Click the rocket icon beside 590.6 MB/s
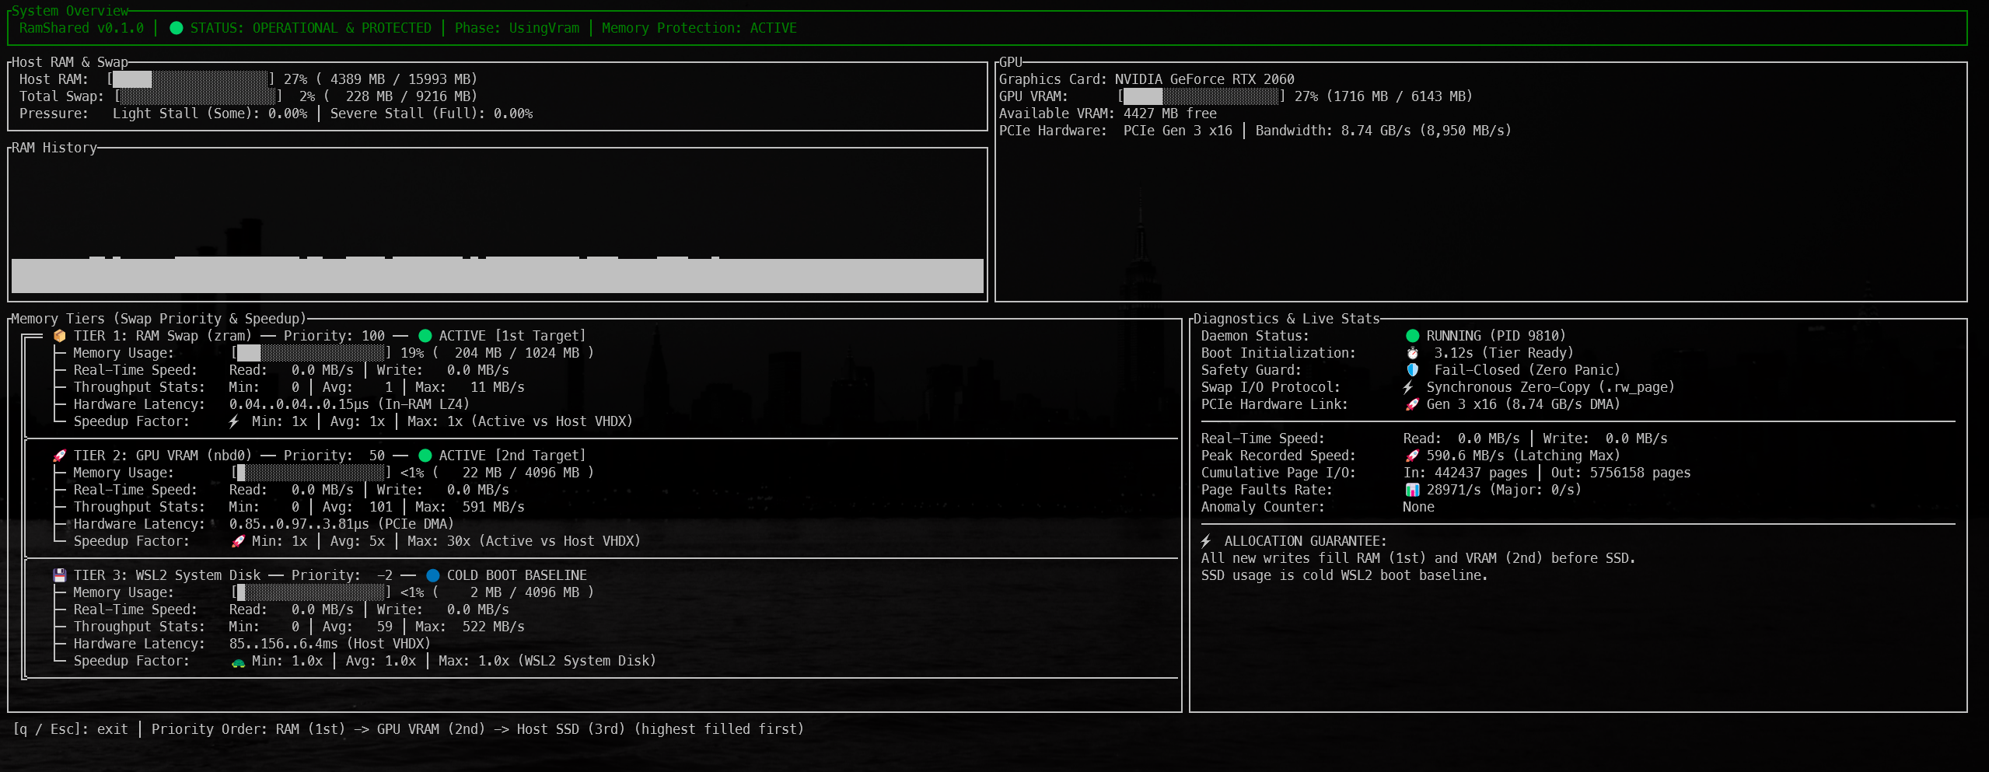 tap(1413, 456)
